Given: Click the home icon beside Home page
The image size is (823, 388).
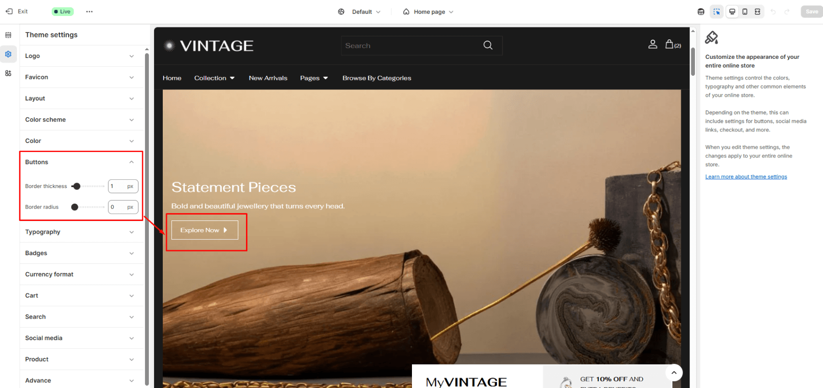Looking at the screenshot, I should (x=406, y=12).
